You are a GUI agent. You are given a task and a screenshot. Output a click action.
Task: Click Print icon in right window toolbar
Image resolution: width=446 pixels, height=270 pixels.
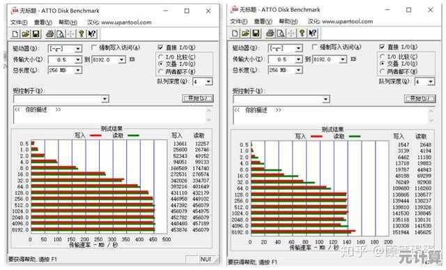click(x=270, y=33)
